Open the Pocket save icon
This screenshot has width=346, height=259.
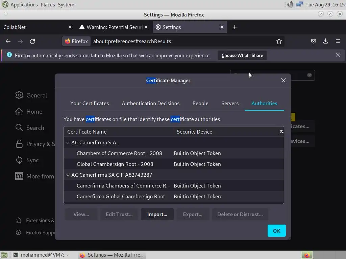point(313,41)
